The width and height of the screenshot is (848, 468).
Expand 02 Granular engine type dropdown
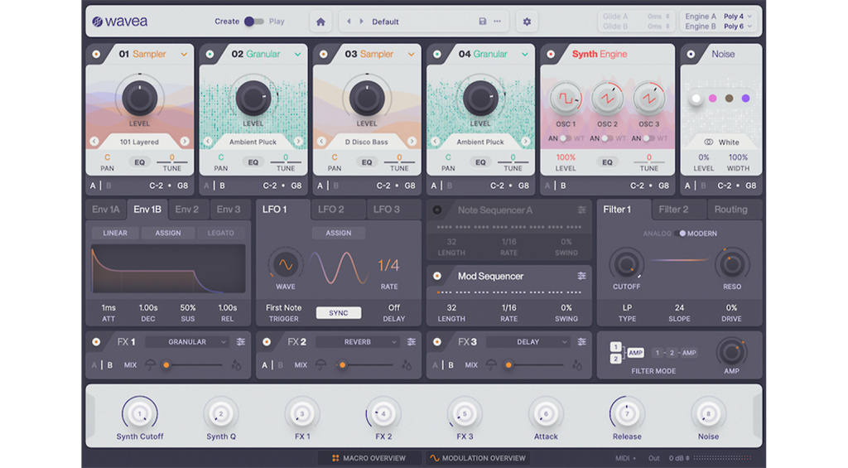coord(298,54)
